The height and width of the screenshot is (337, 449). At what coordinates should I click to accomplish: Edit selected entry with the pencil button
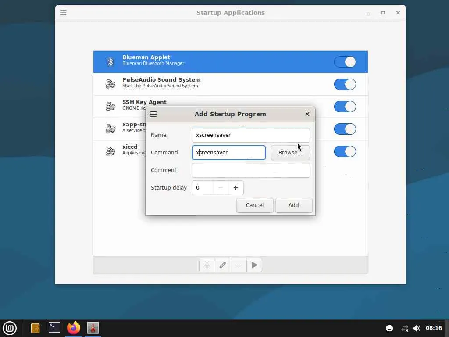pos(222,265)
